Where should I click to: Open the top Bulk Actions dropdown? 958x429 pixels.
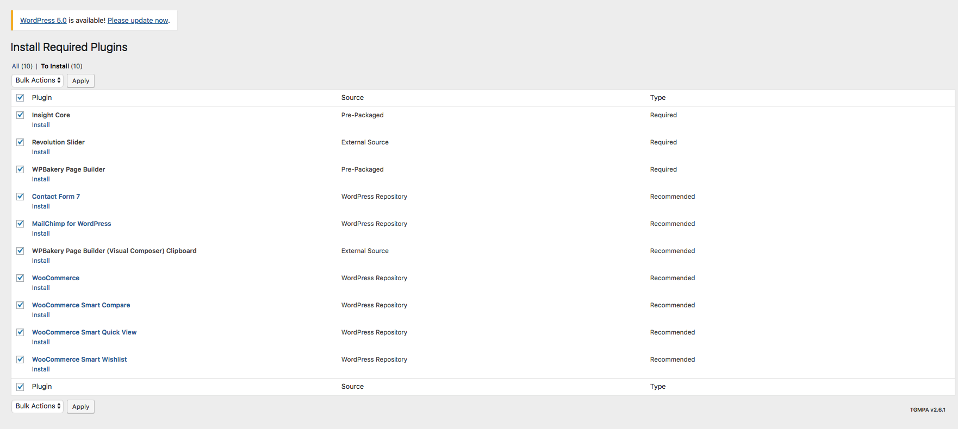pyautogui.click(x=38, y=80)
